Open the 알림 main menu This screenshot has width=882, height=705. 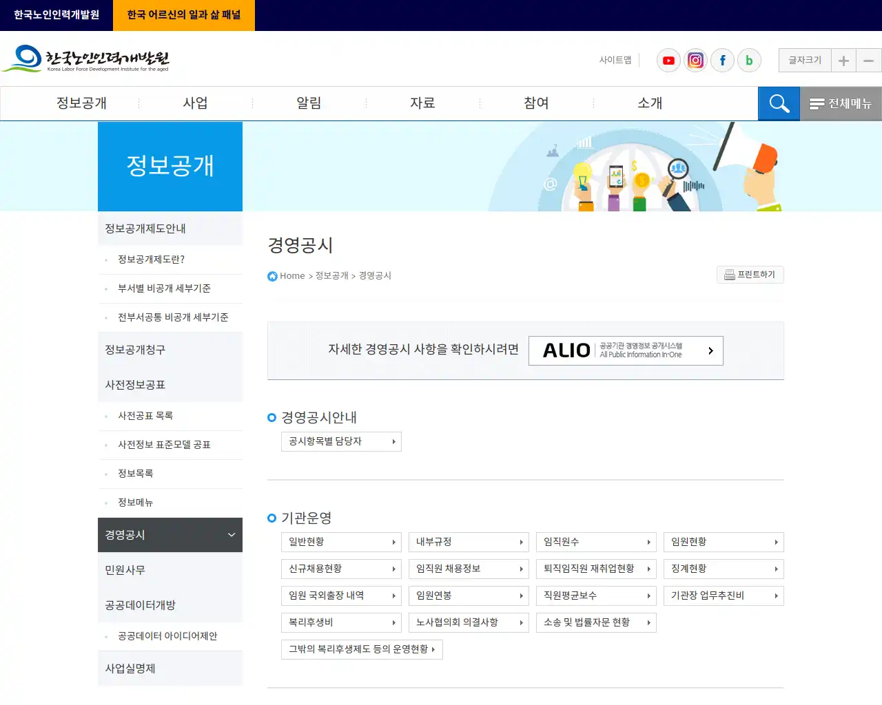pyautogui.click(x=309, y=103)
